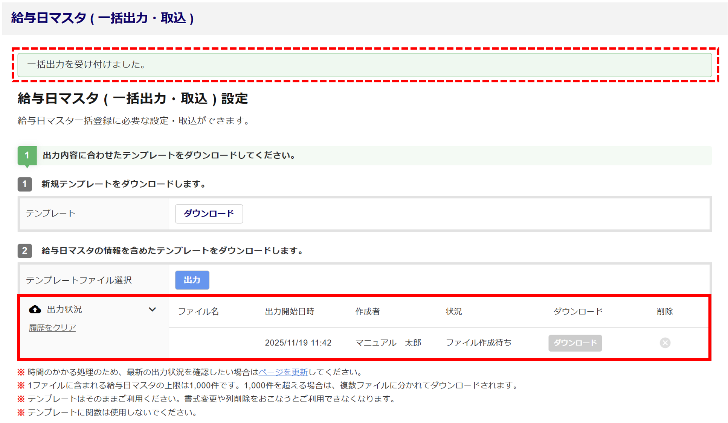Click the 2025/11/19 11:42 timestamp cell
The width and height of the screenshot is (728, 423).
tap(298, 343)
